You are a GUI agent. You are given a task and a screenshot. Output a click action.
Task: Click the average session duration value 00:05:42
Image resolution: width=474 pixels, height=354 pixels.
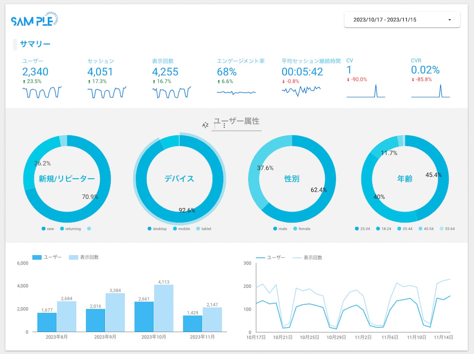(x=302, y=72)
